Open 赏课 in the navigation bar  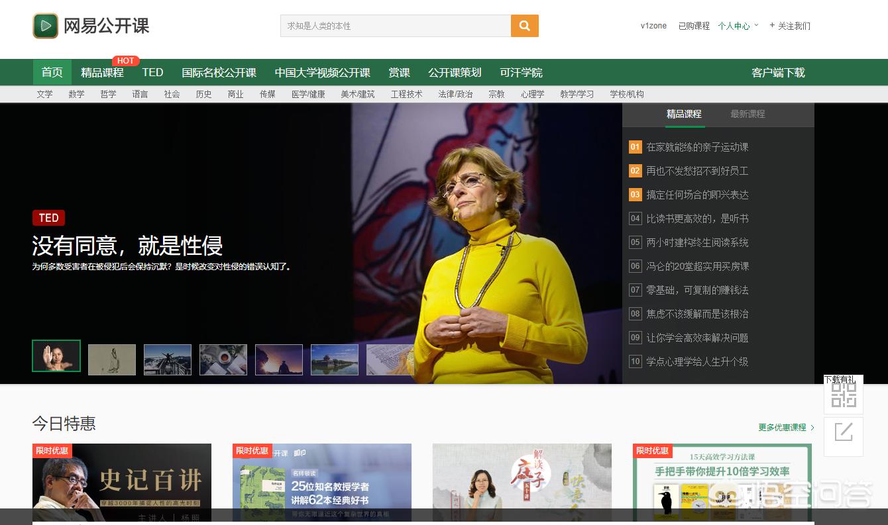point(399,72)
